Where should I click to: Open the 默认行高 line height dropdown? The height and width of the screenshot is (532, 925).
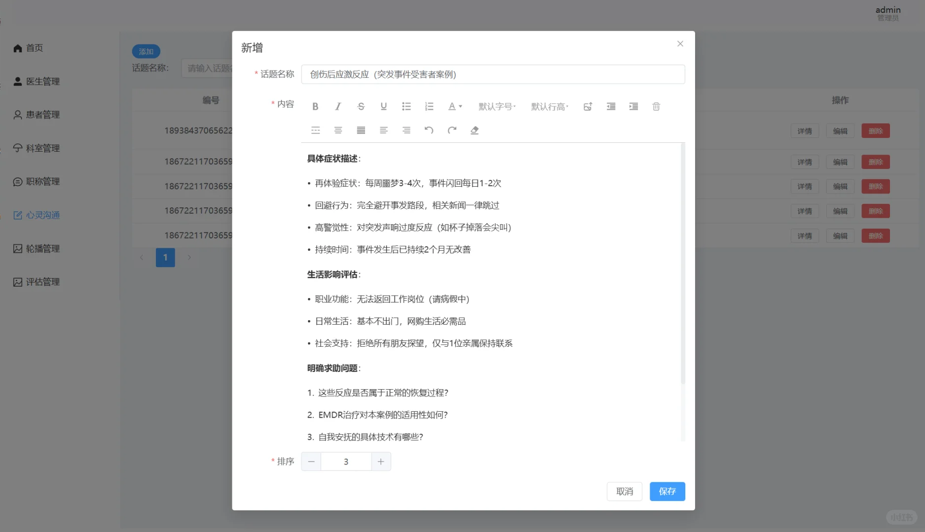click(x=549, y=106)
